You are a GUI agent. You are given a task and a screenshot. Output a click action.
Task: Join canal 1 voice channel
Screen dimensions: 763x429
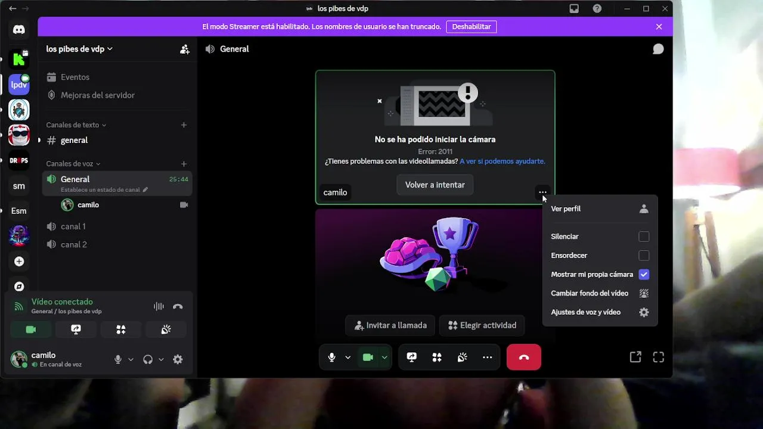[x=117, y=226]
